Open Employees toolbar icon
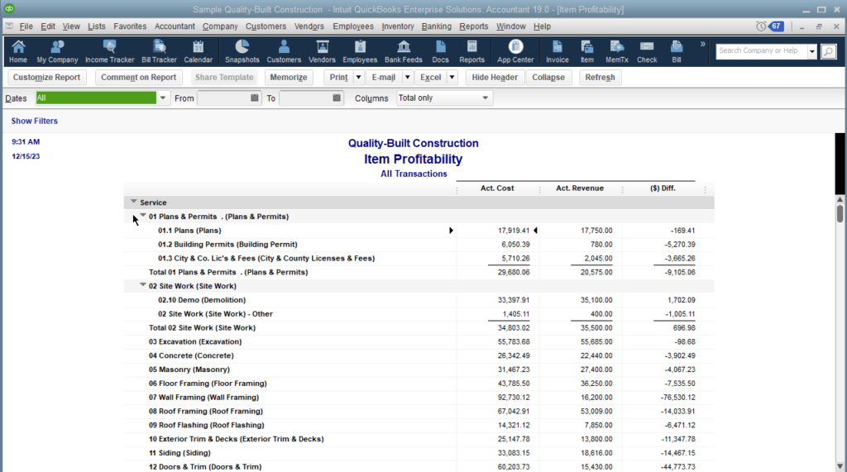The height and width of the screenshot is (472, 847). click(360, 51)
